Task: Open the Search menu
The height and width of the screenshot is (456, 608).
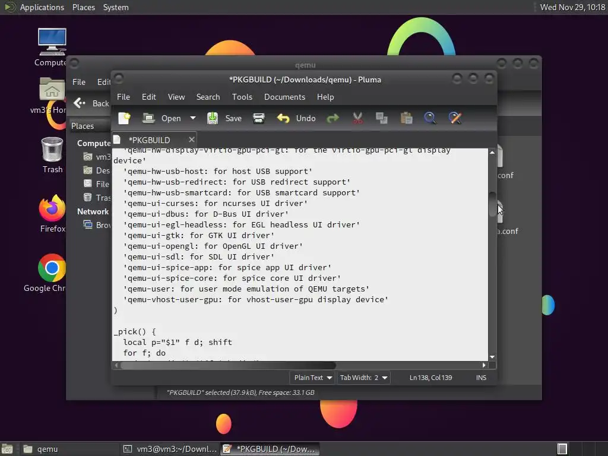Action: 208,97
